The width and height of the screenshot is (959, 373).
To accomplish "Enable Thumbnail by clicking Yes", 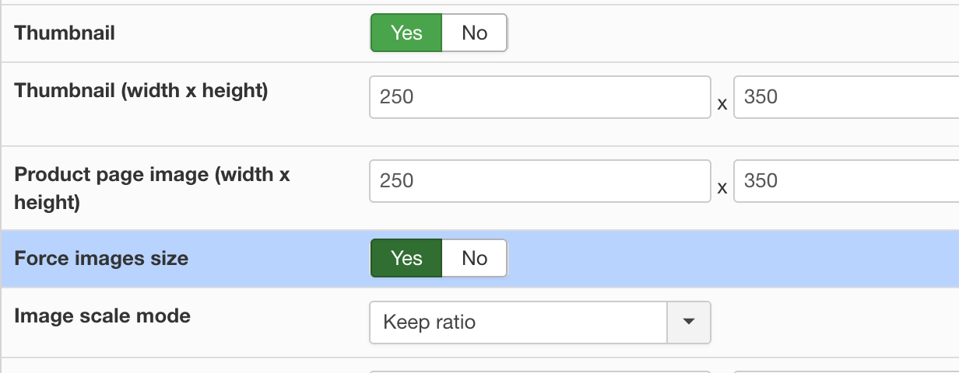I will (406, 33).
